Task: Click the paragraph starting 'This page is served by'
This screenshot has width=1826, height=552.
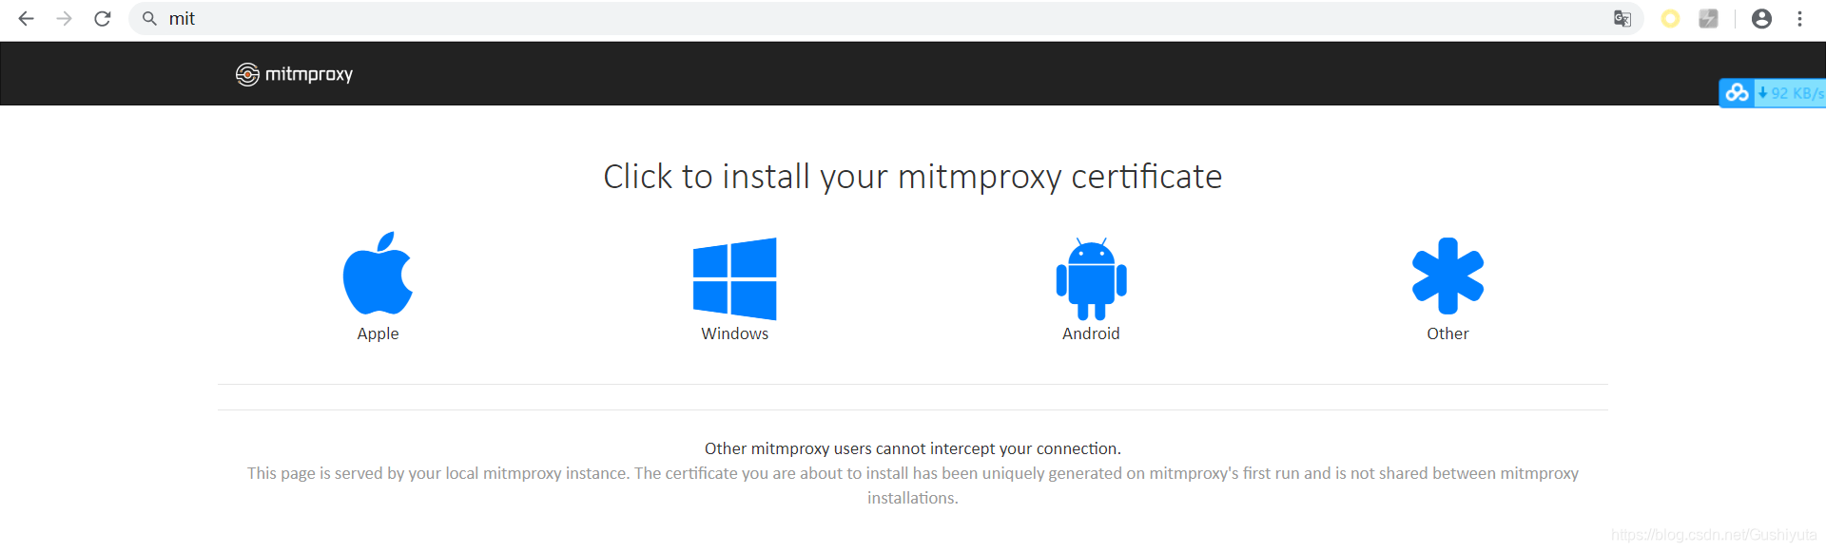Action: pyautogui.click(x=913, y=485)
